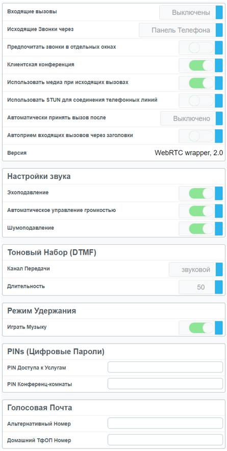Disable the Клиентская конференция toggle
227x451 pixels.
[x=201, y=66]
